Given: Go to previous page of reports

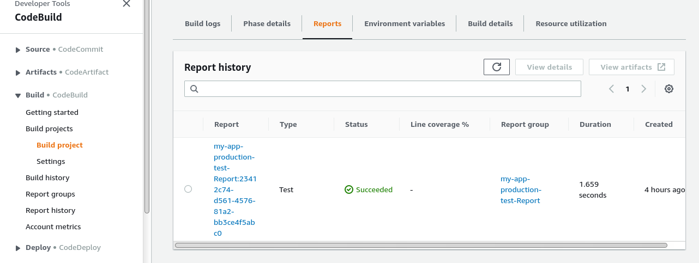Looking at the screenshot, I should (612, 89).
